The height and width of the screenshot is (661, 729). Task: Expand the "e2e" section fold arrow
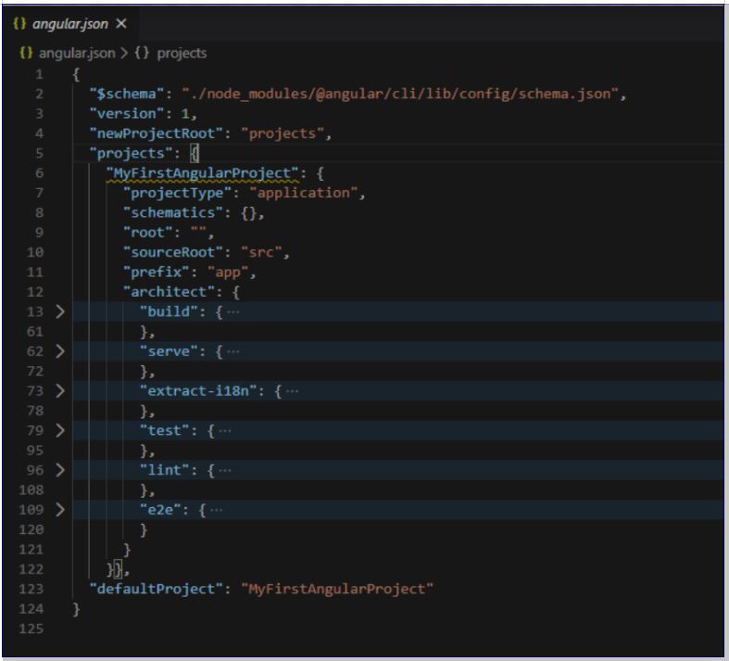59,510
